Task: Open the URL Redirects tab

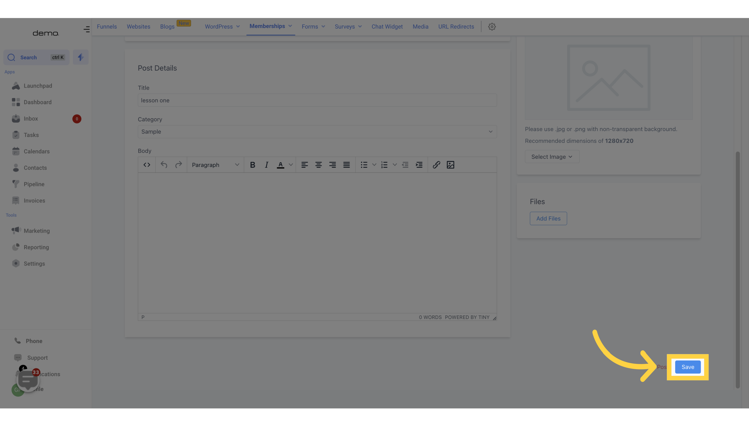Action: tap(456, 27)
